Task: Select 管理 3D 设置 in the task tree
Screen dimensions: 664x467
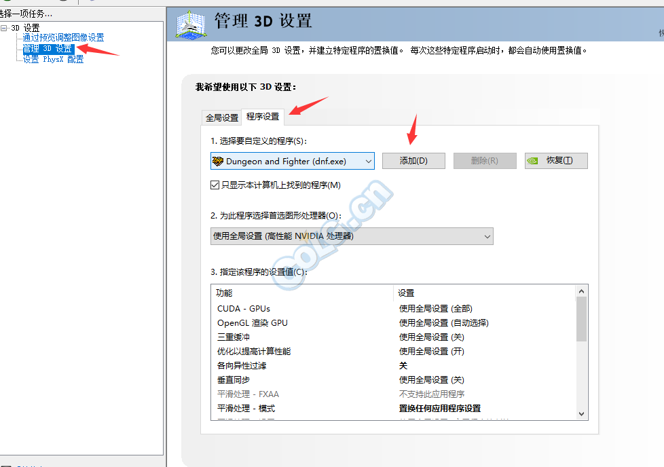Action: (x=48, y=49)
